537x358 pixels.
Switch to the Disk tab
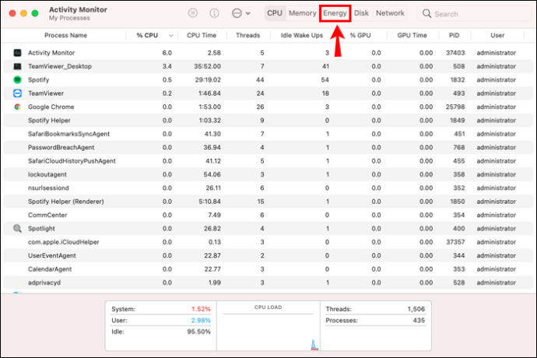tap(361, 13)
